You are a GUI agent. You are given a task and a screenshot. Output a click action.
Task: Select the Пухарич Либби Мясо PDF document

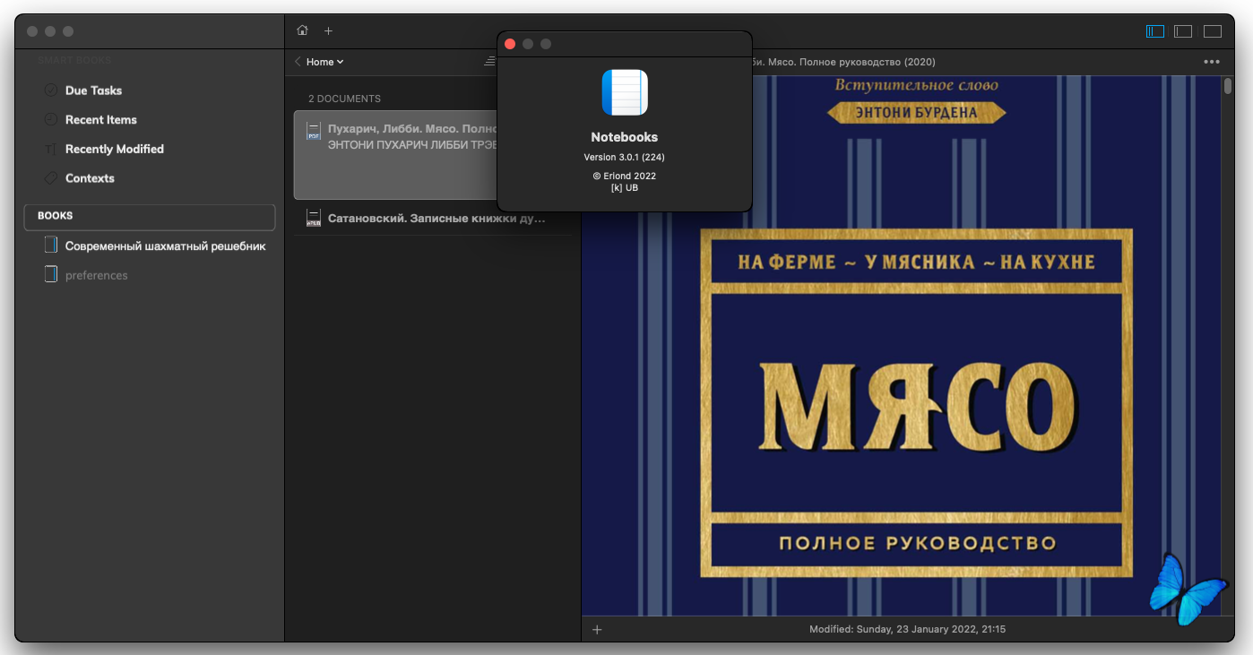pyautogui.click(x=396, y=154)
